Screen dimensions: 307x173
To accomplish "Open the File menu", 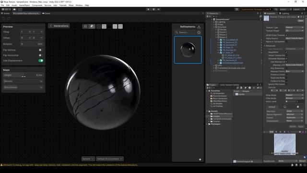I will [2, 5].
